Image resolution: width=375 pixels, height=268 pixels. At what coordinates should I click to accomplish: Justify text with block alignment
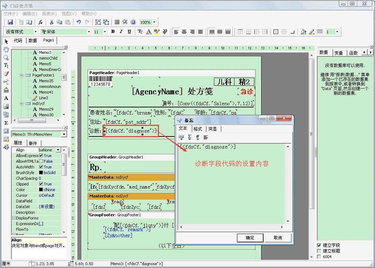pyautogui.click(x=200, y=32)
